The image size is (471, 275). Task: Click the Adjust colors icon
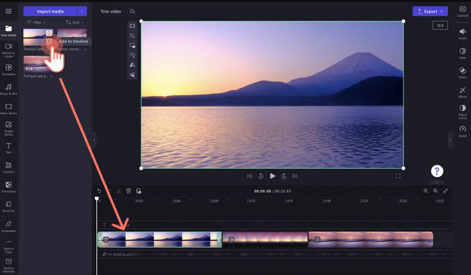462,108
